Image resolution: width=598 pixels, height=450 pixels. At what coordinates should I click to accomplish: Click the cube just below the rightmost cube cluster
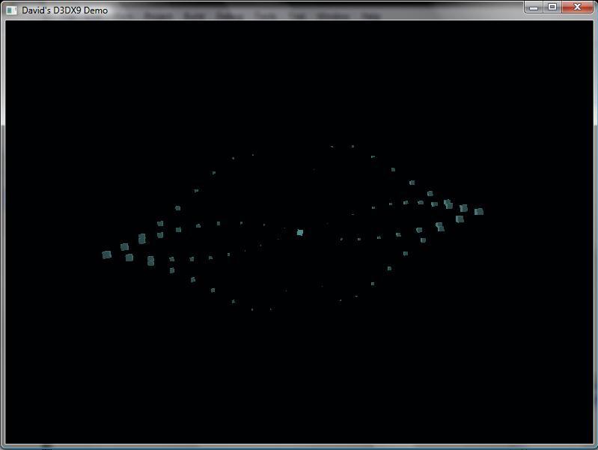pos(460,219)
